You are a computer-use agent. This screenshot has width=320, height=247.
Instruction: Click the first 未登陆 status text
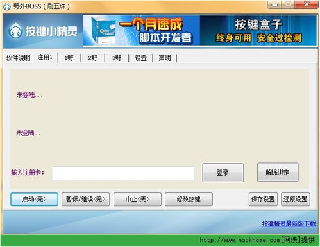pos(29,95)
